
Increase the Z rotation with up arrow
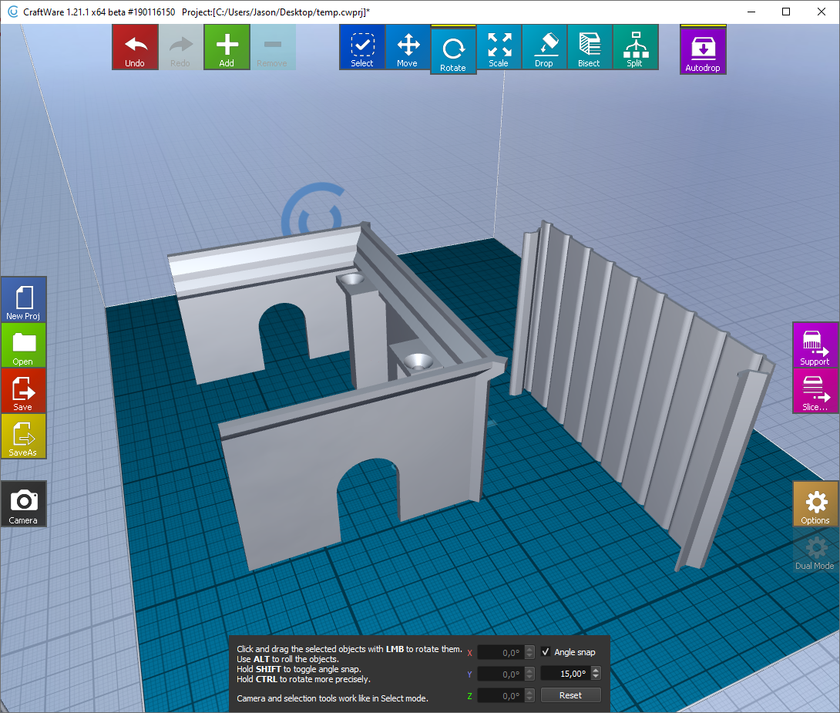pyautogui.click(x=530, y=691)
